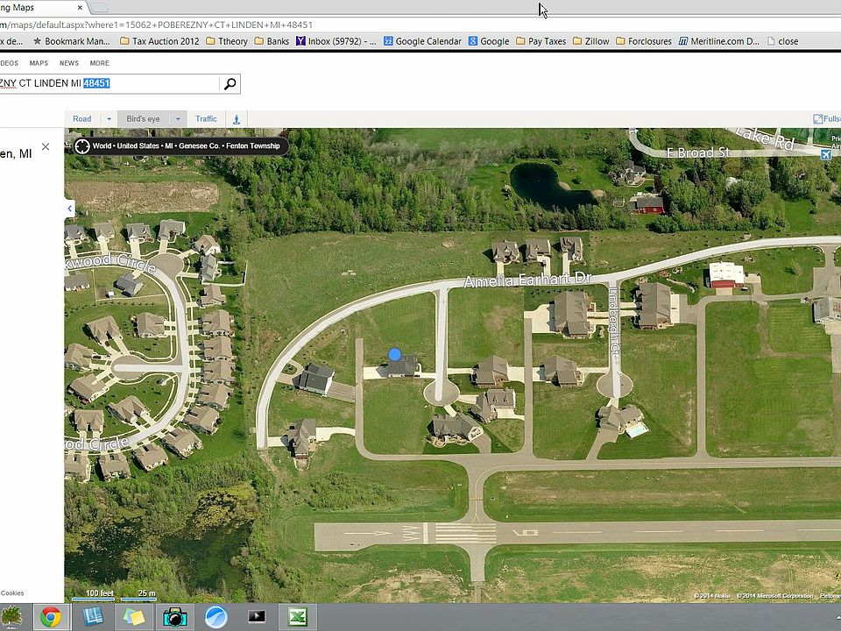Screen dimensions: 841x631
Task: Open the blue book app in taskbar
Action: tap(93, 617)
